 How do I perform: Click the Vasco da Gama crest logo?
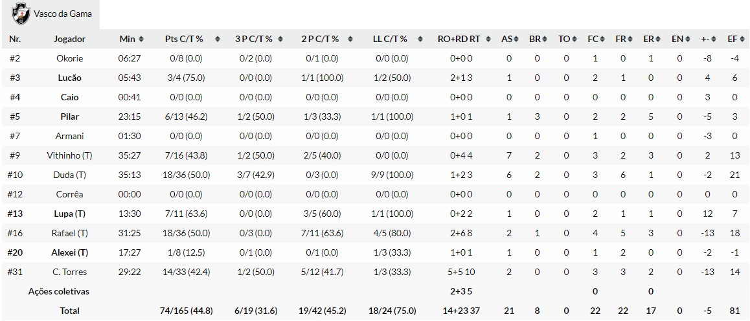click(x=21, y=14)
